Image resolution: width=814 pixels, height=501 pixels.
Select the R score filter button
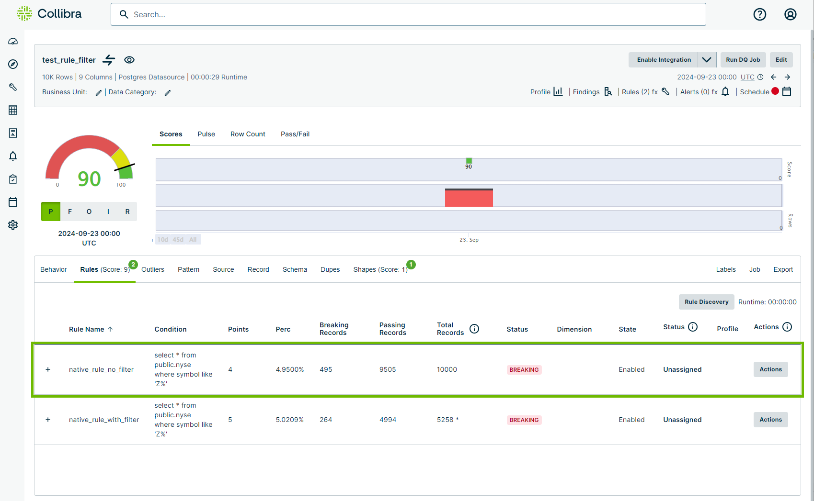[127, 212]
